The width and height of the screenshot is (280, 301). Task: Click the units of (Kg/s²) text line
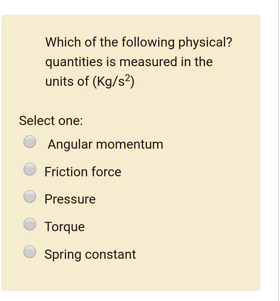point(89,81)
